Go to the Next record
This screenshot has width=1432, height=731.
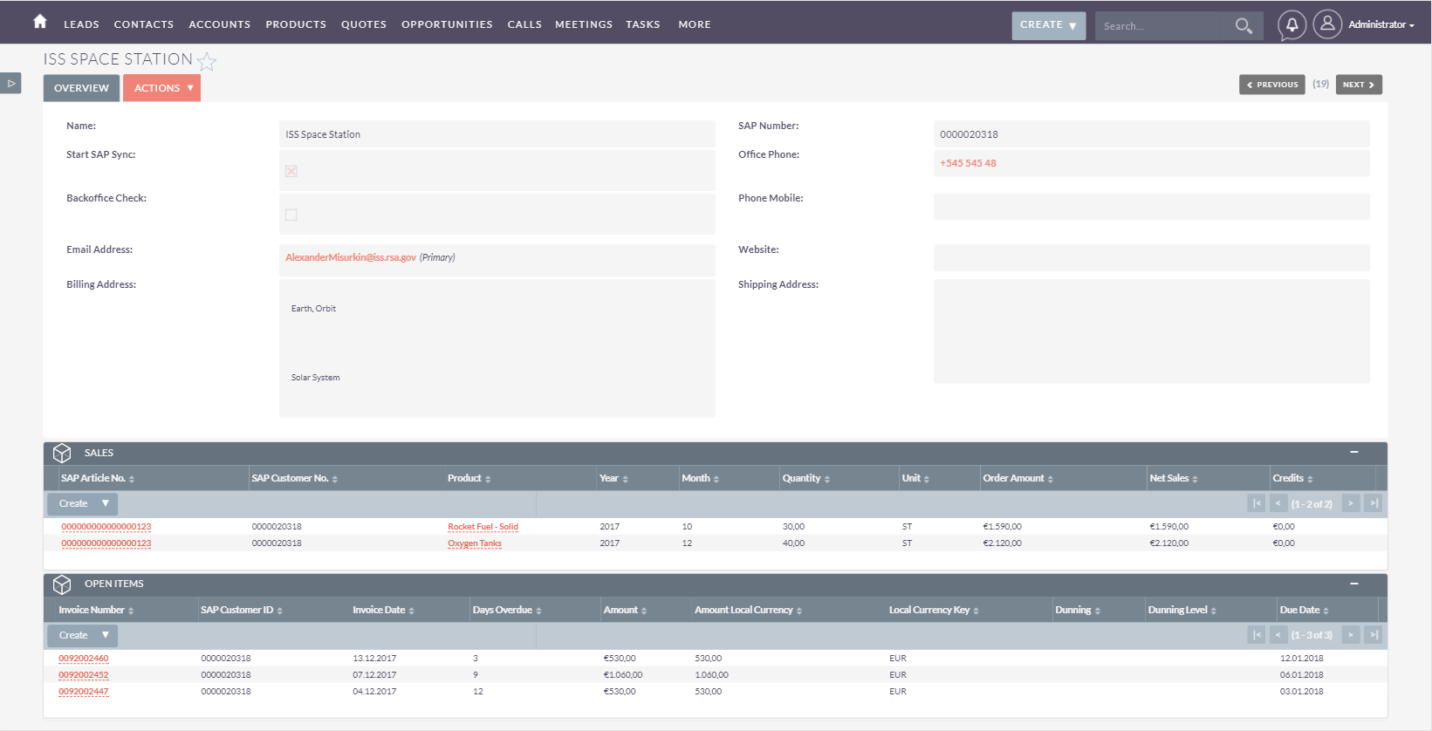(1359, 85)
